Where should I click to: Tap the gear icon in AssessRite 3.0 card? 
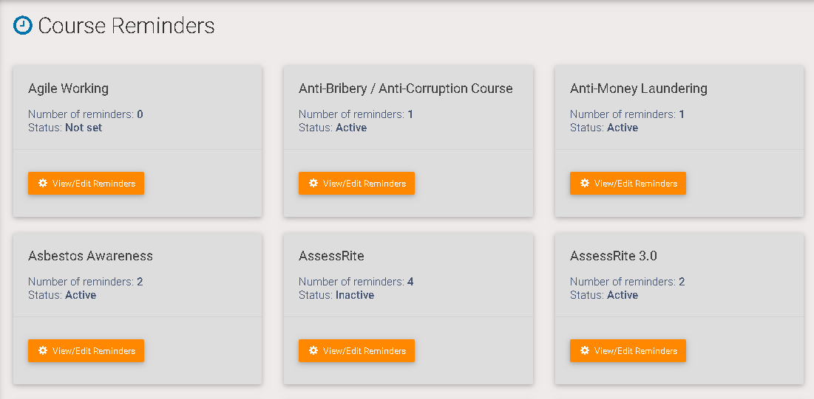tap(585, 350)
